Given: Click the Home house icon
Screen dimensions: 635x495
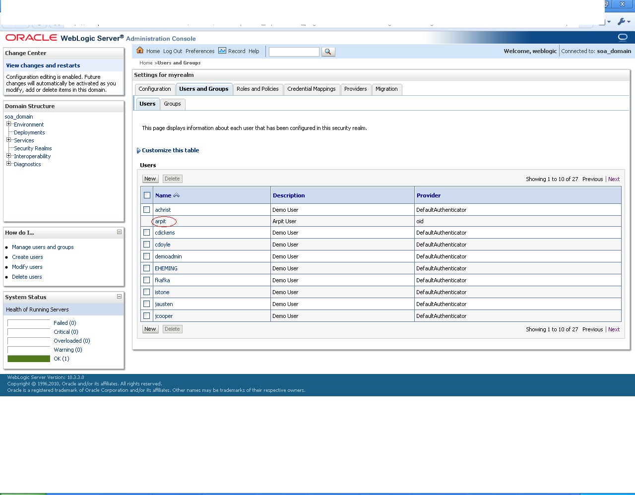Looking at the screenshot, I should 140,51.
